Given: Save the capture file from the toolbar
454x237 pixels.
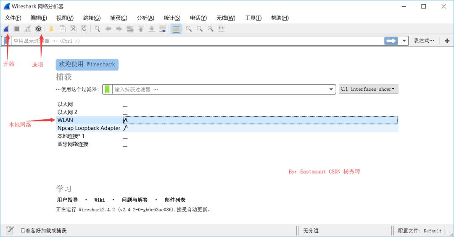Looking at the screenshot, I should coord(62,29).
